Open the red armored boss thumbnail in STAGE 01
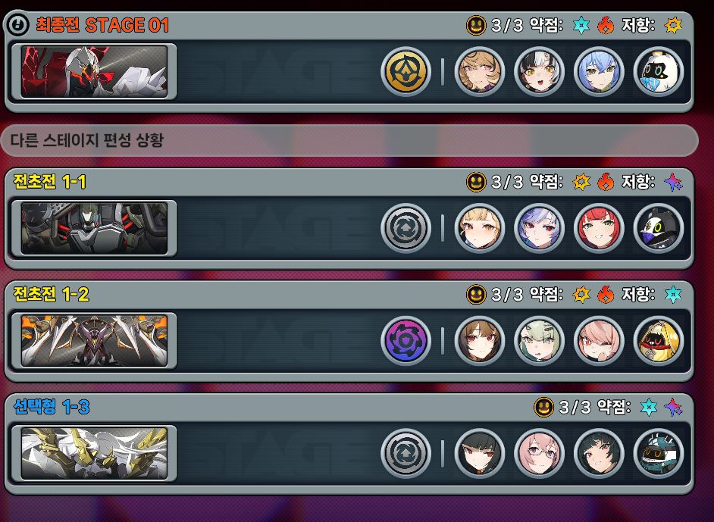The image size is (714, 522). (94, 71)
